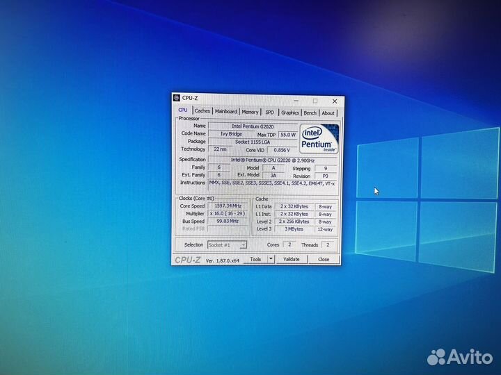Switch to the CPU tab
501x375 pixels.
point(183,110)
